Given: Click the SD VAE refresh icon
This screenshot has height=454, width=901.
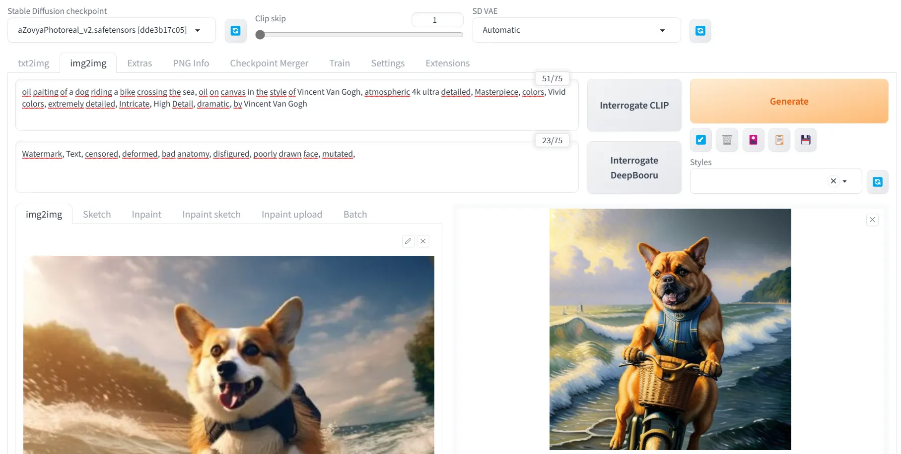Looking at the screenshot, I should [700, 31].
